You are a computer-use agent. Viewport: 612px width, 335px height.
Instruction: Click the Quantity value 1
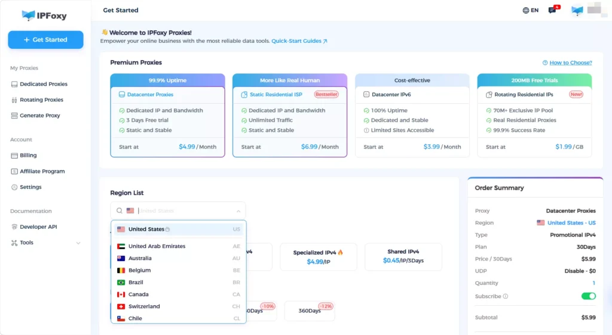pos(593,283)
